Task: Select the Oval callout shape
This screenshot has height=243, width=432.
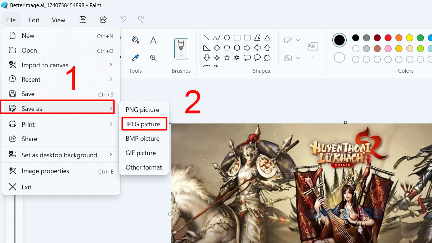Action: point(257,58)
